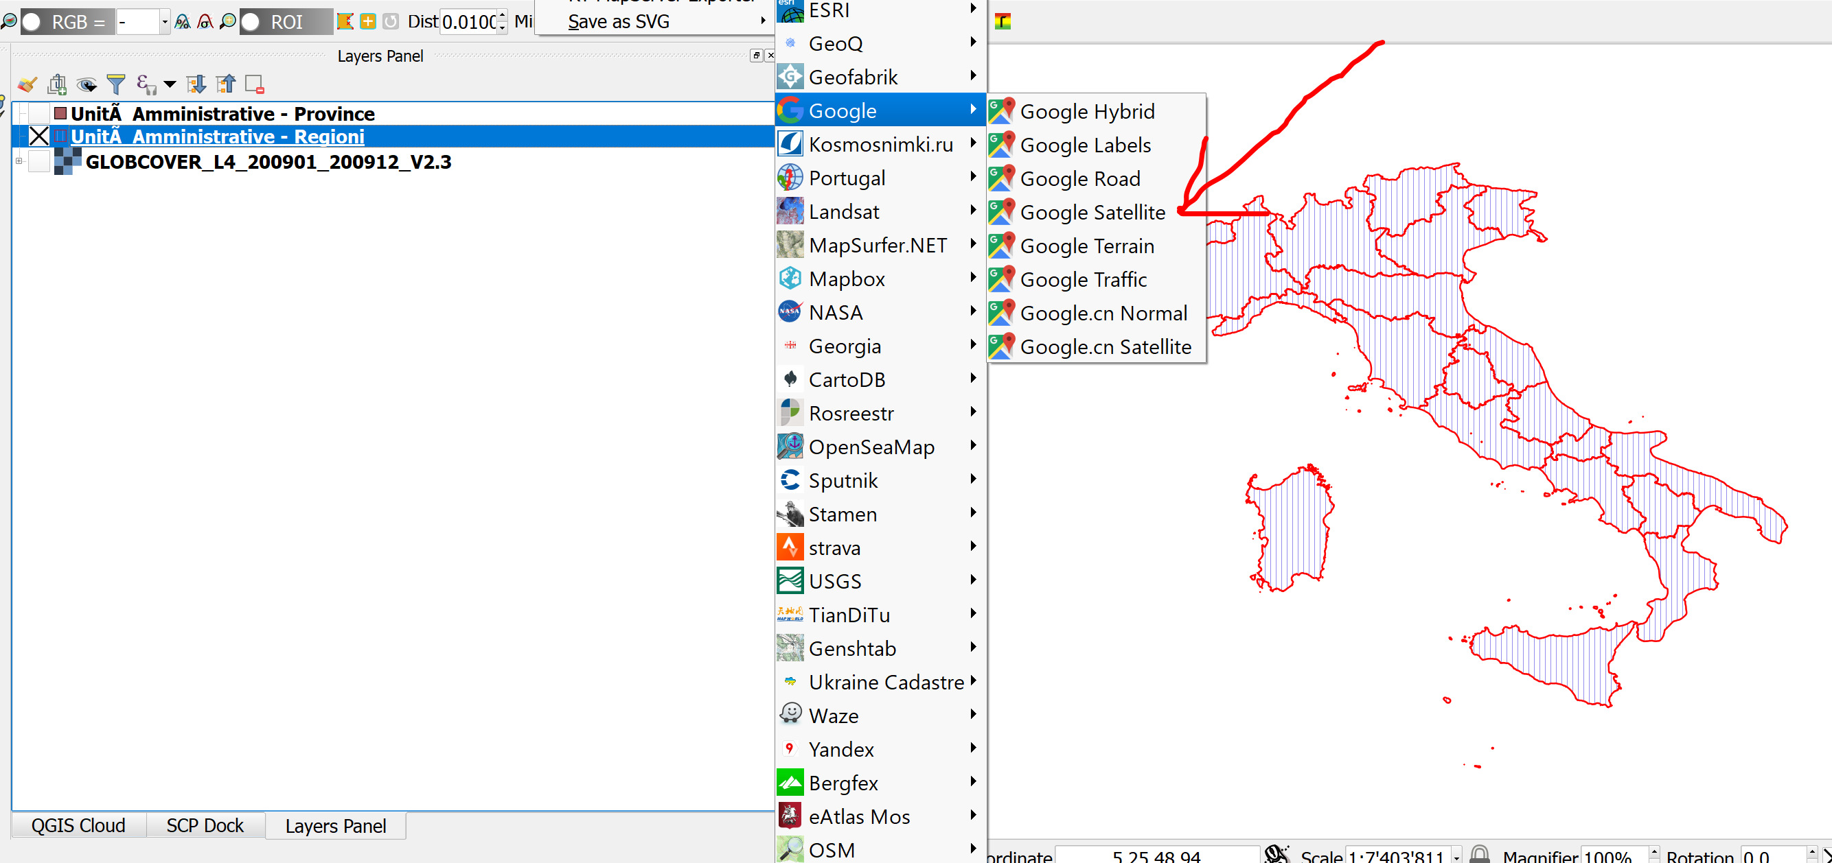Click the standard deviation stretch icon
This screenshot has width=1832, height=863.
(x=205, y=22)
